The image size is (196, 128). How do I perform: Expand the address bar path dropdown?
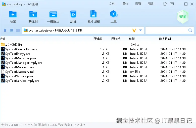click(140, 30)
